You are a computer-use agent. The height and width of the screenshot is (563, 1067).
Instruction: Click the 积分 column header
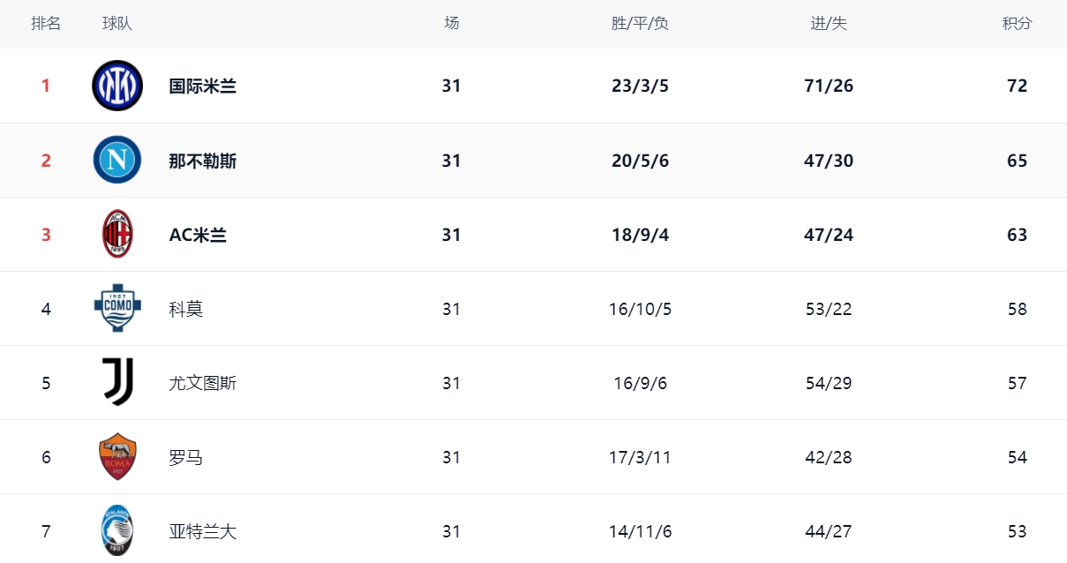point(1017,24)
